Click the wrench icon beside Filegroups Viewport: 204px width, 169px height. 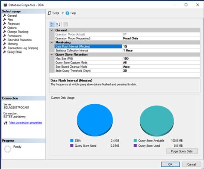(5, 24)
